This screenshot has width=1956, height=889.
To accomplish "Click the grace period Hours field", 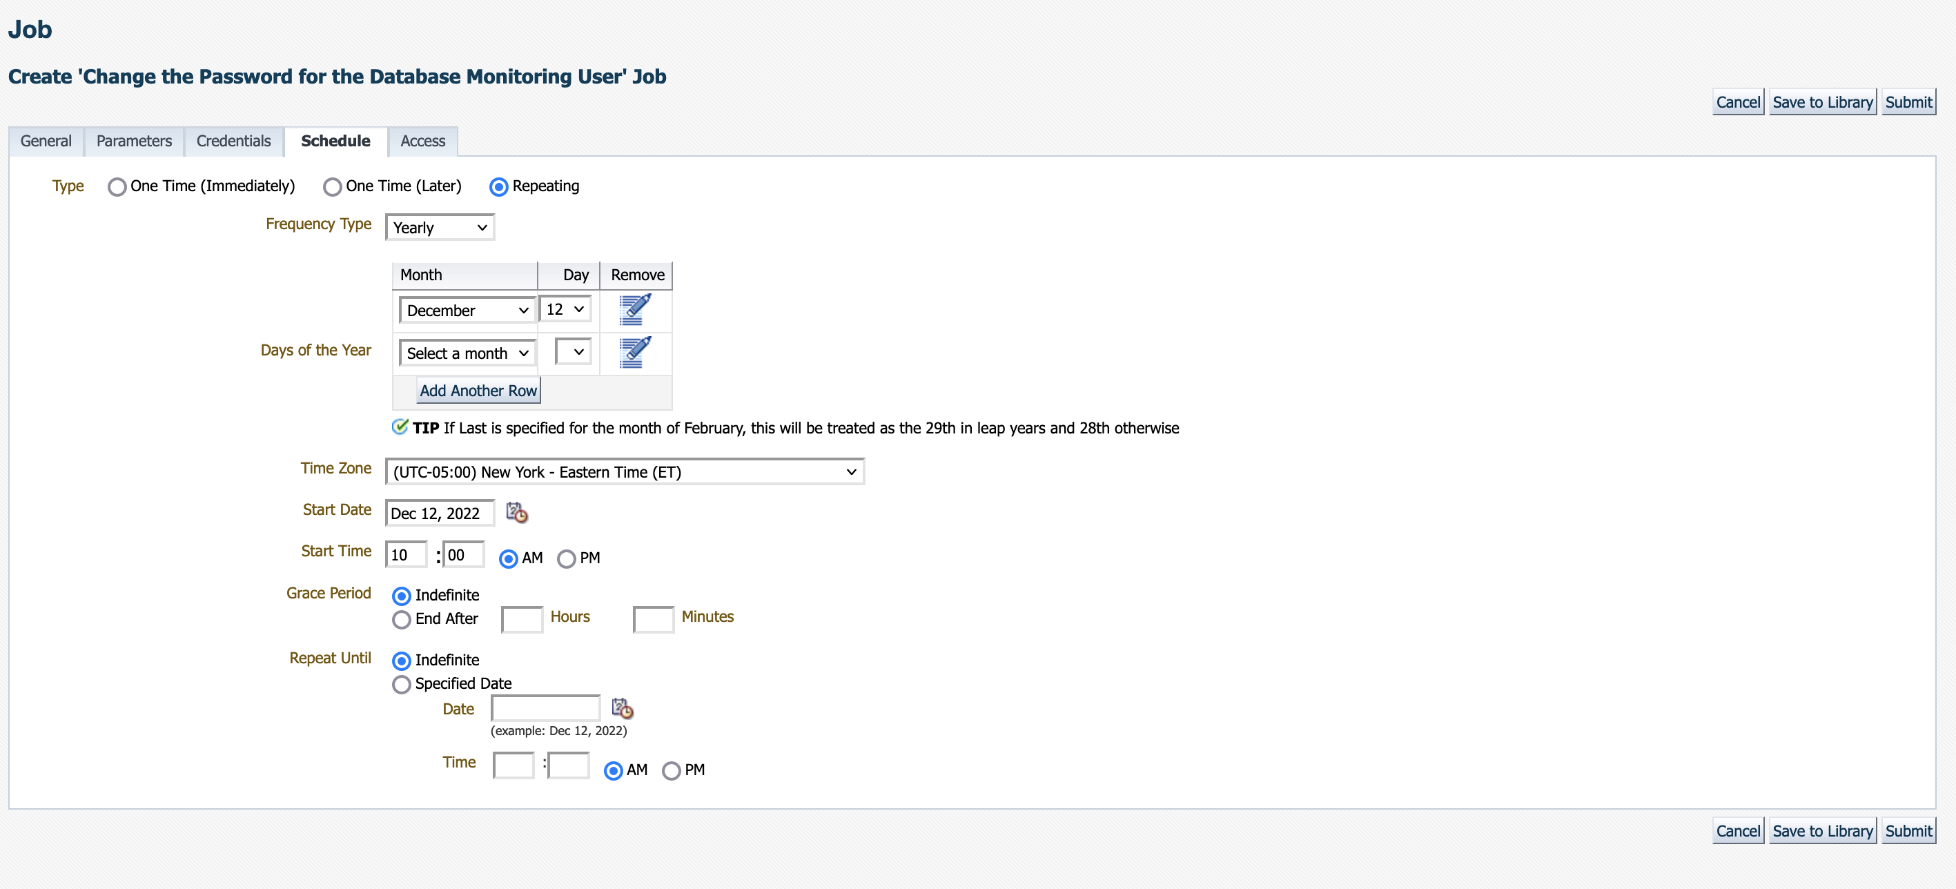I will (x=522, y=618).
